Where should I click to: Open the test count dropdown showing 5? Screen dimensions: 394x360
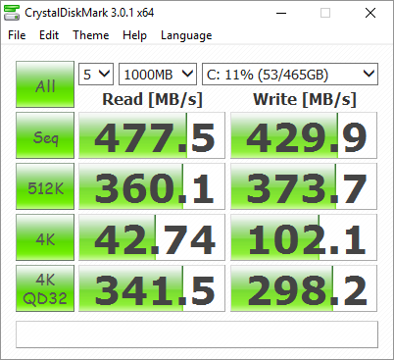pos(96,75)
